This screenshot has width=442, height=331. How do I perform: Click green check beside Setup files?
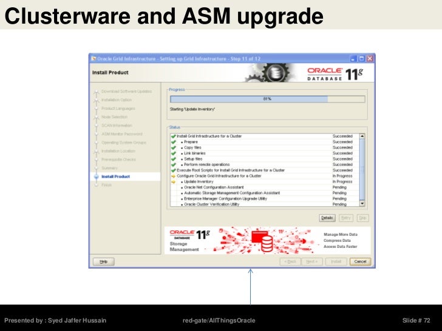coord(174,159)
